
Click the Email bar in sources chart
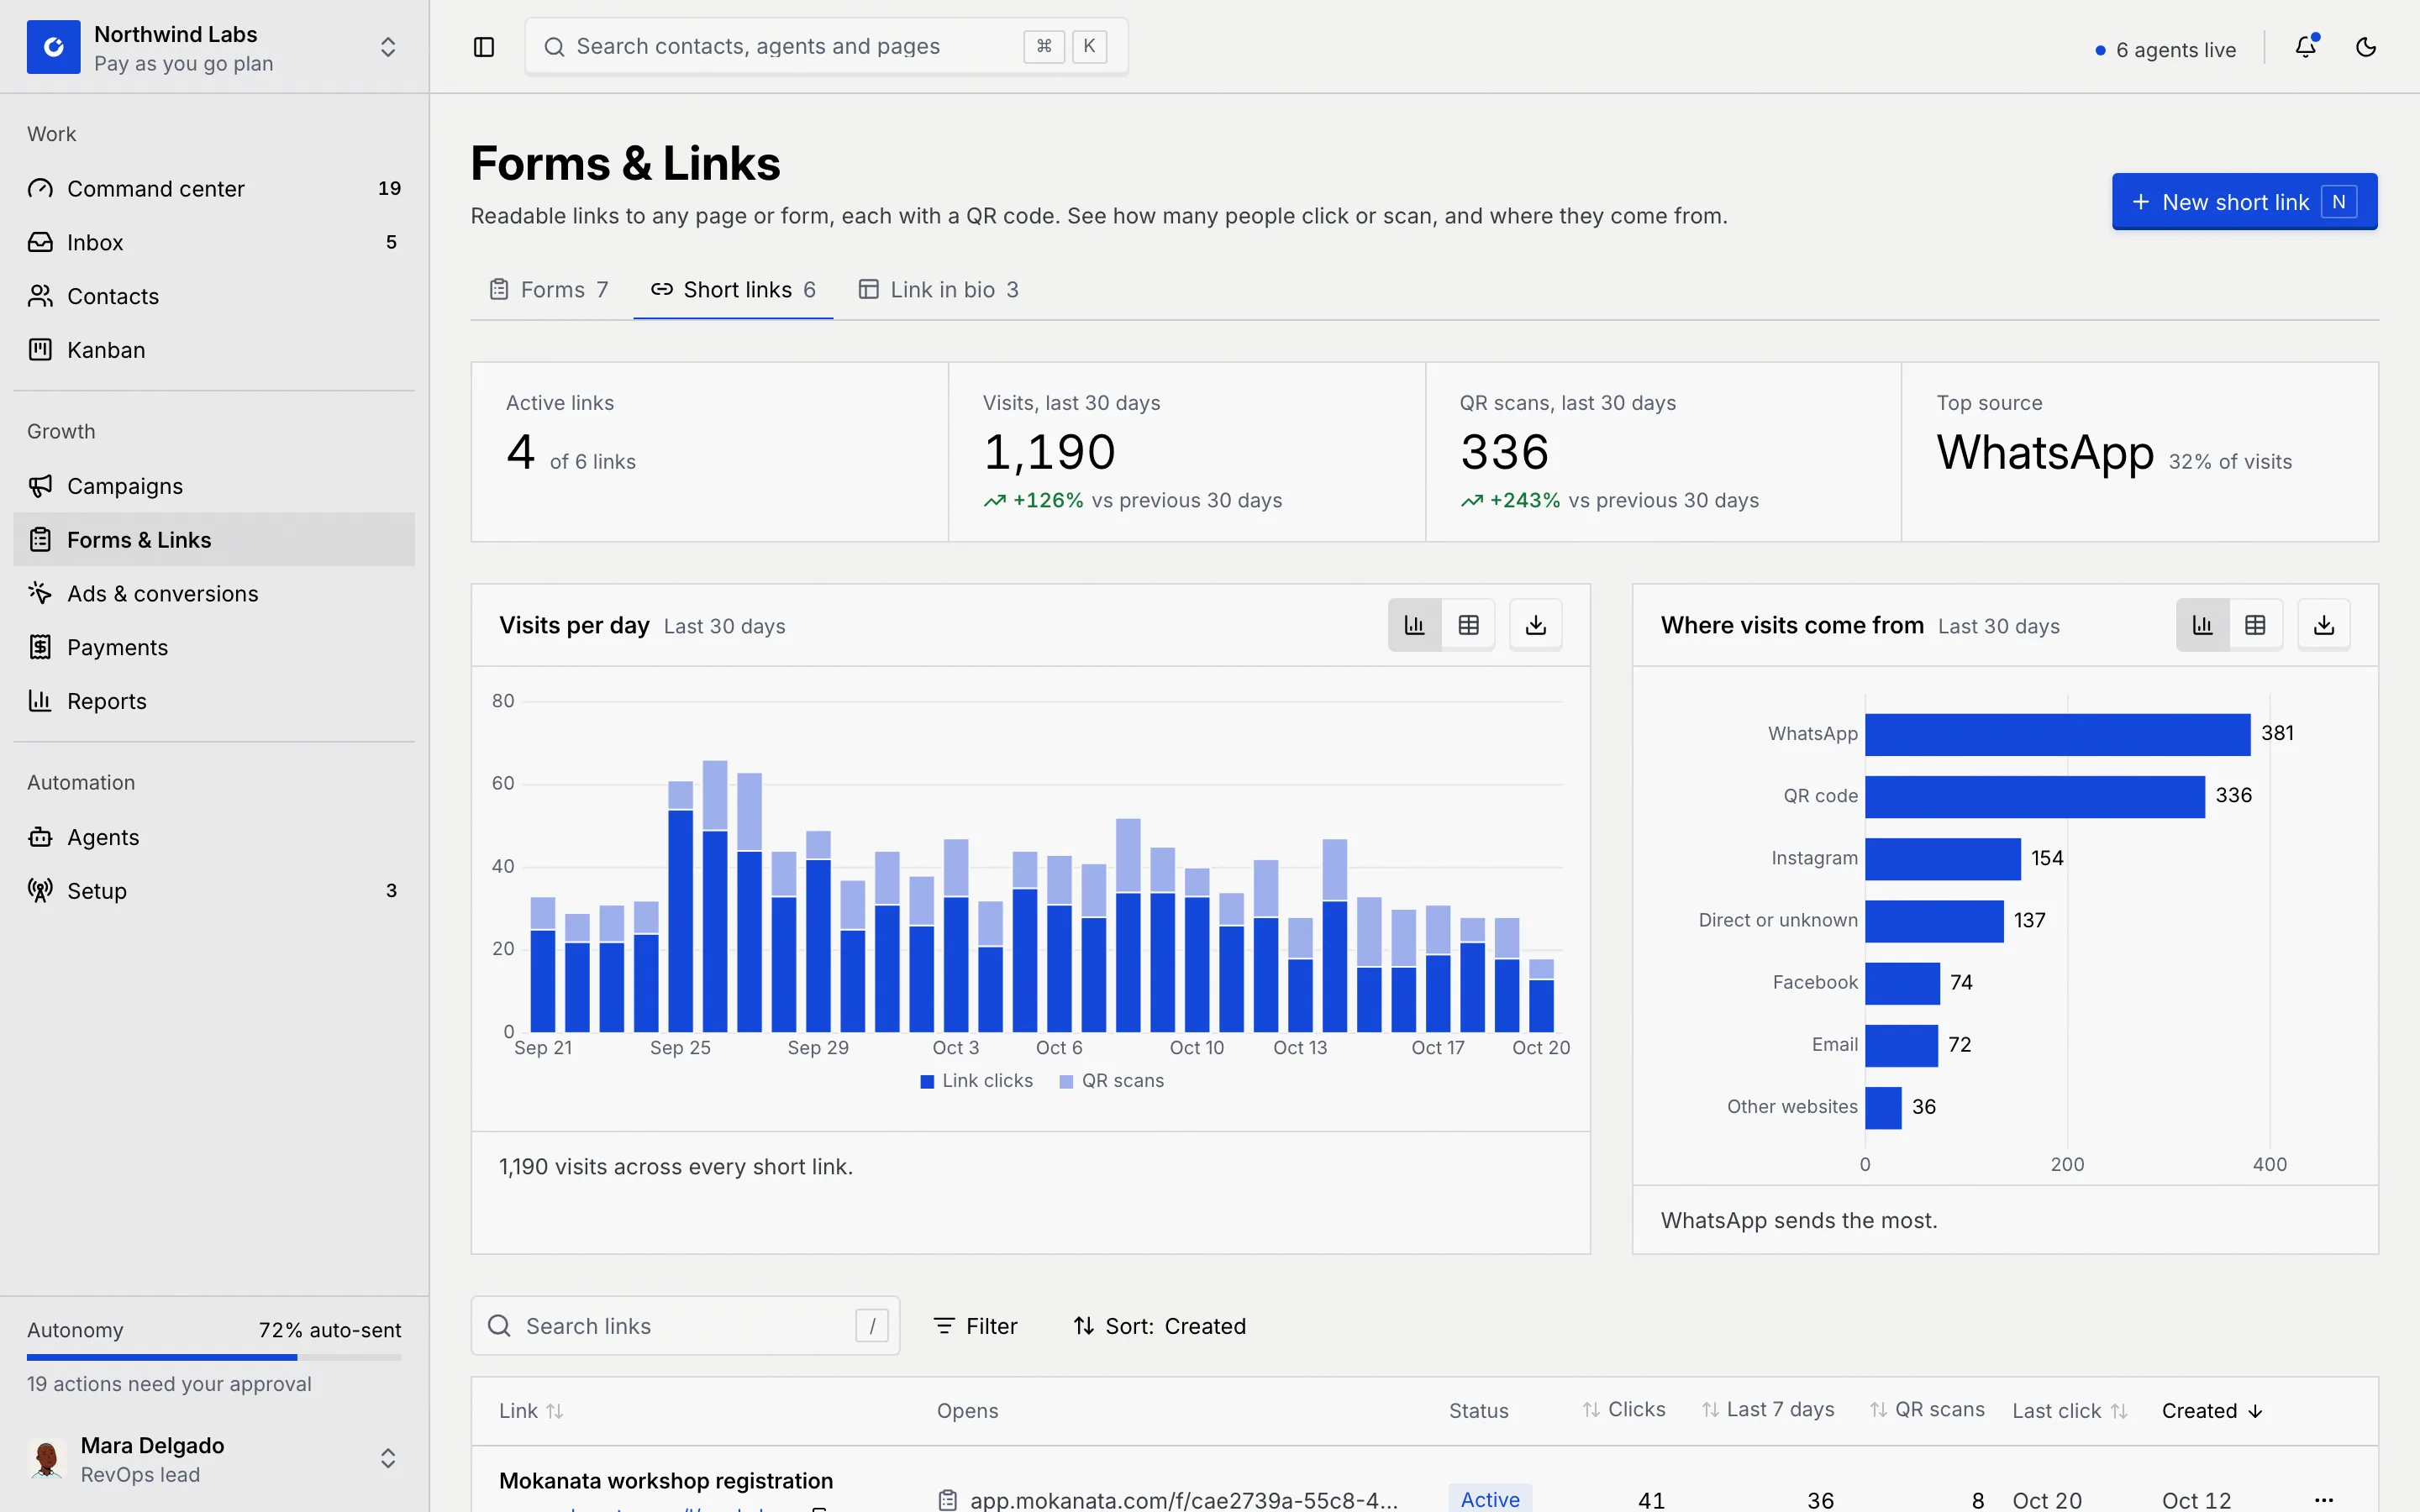[1901, 1046]
